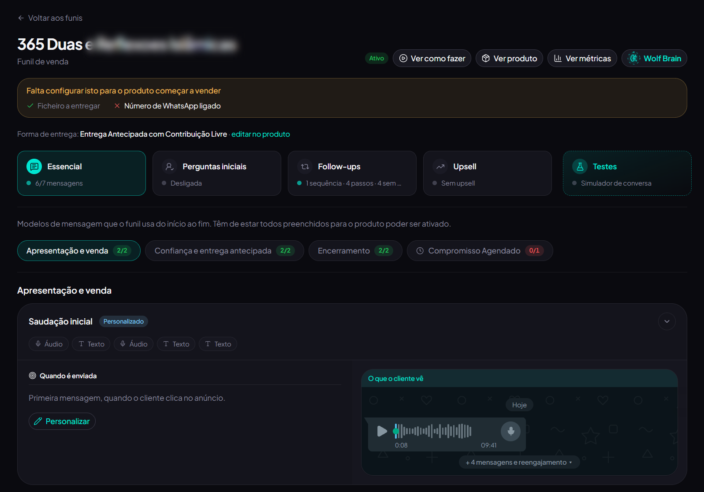Click the Ver como fazer button
This screenshot has height=492, width=704.
(x=432, y=58)
